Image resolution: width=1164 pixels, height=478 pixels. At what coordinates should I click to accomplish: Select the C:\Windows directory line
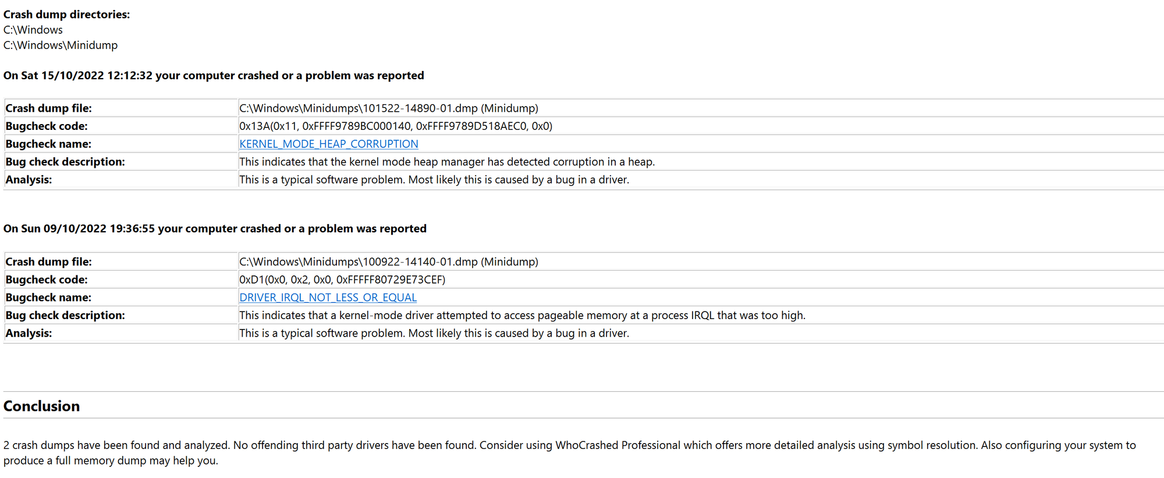(33, 30)
